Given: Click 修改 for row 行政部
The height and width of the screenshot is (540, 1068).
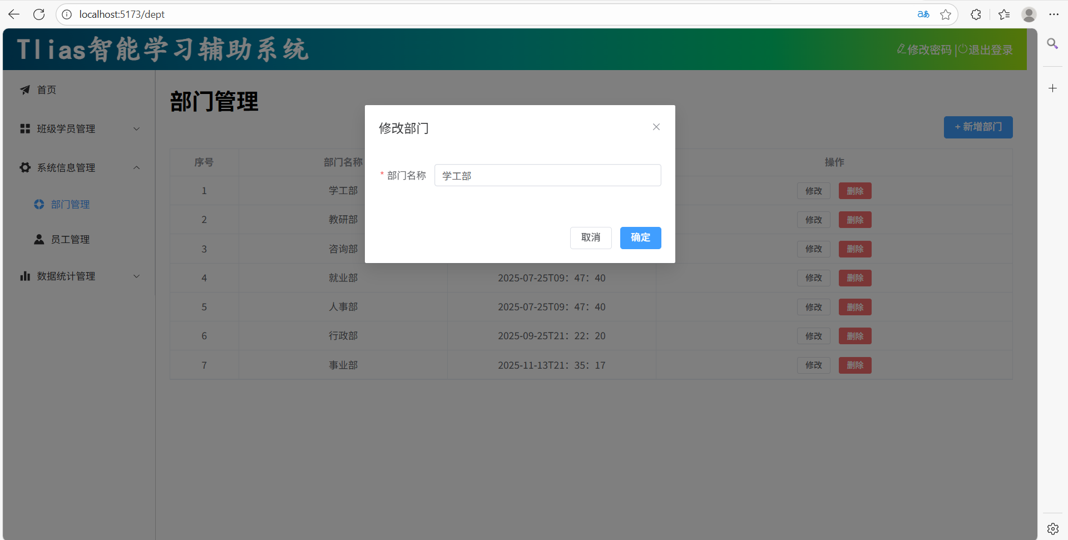Looking at the screenshot, I should 813,336.
